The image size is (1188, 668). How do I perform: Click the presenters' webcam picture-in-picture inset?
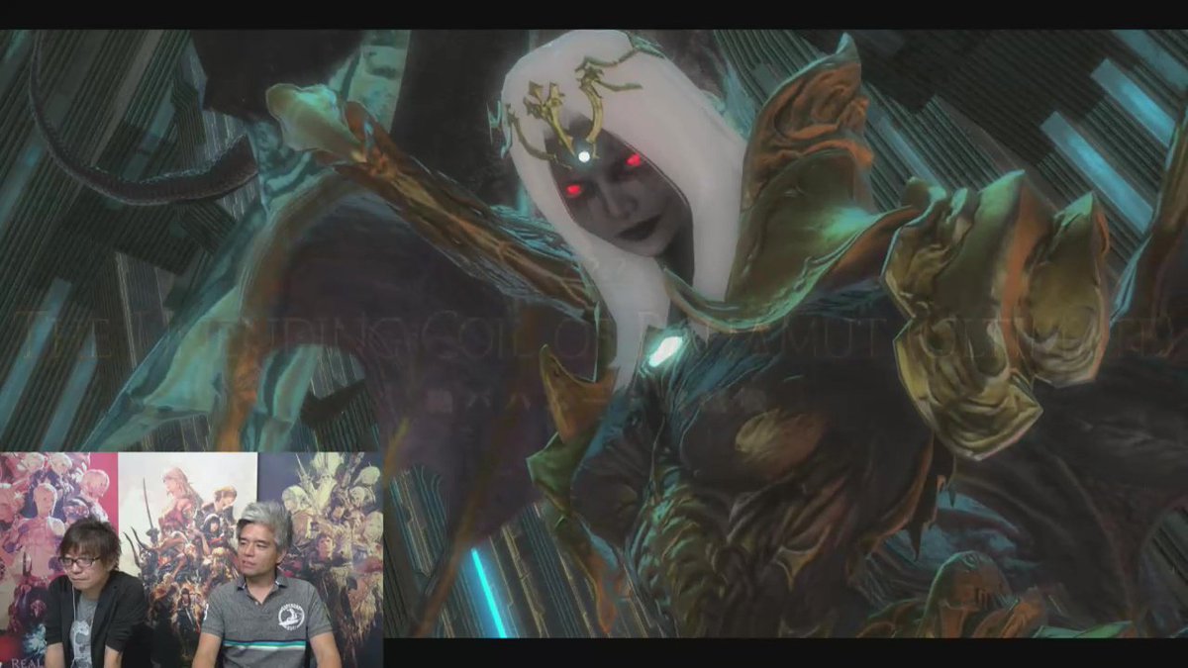(x=191, y=560)
